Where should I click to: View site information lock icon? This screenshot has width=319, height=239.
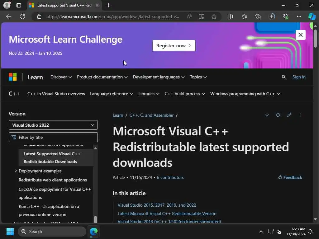point(39,16)
